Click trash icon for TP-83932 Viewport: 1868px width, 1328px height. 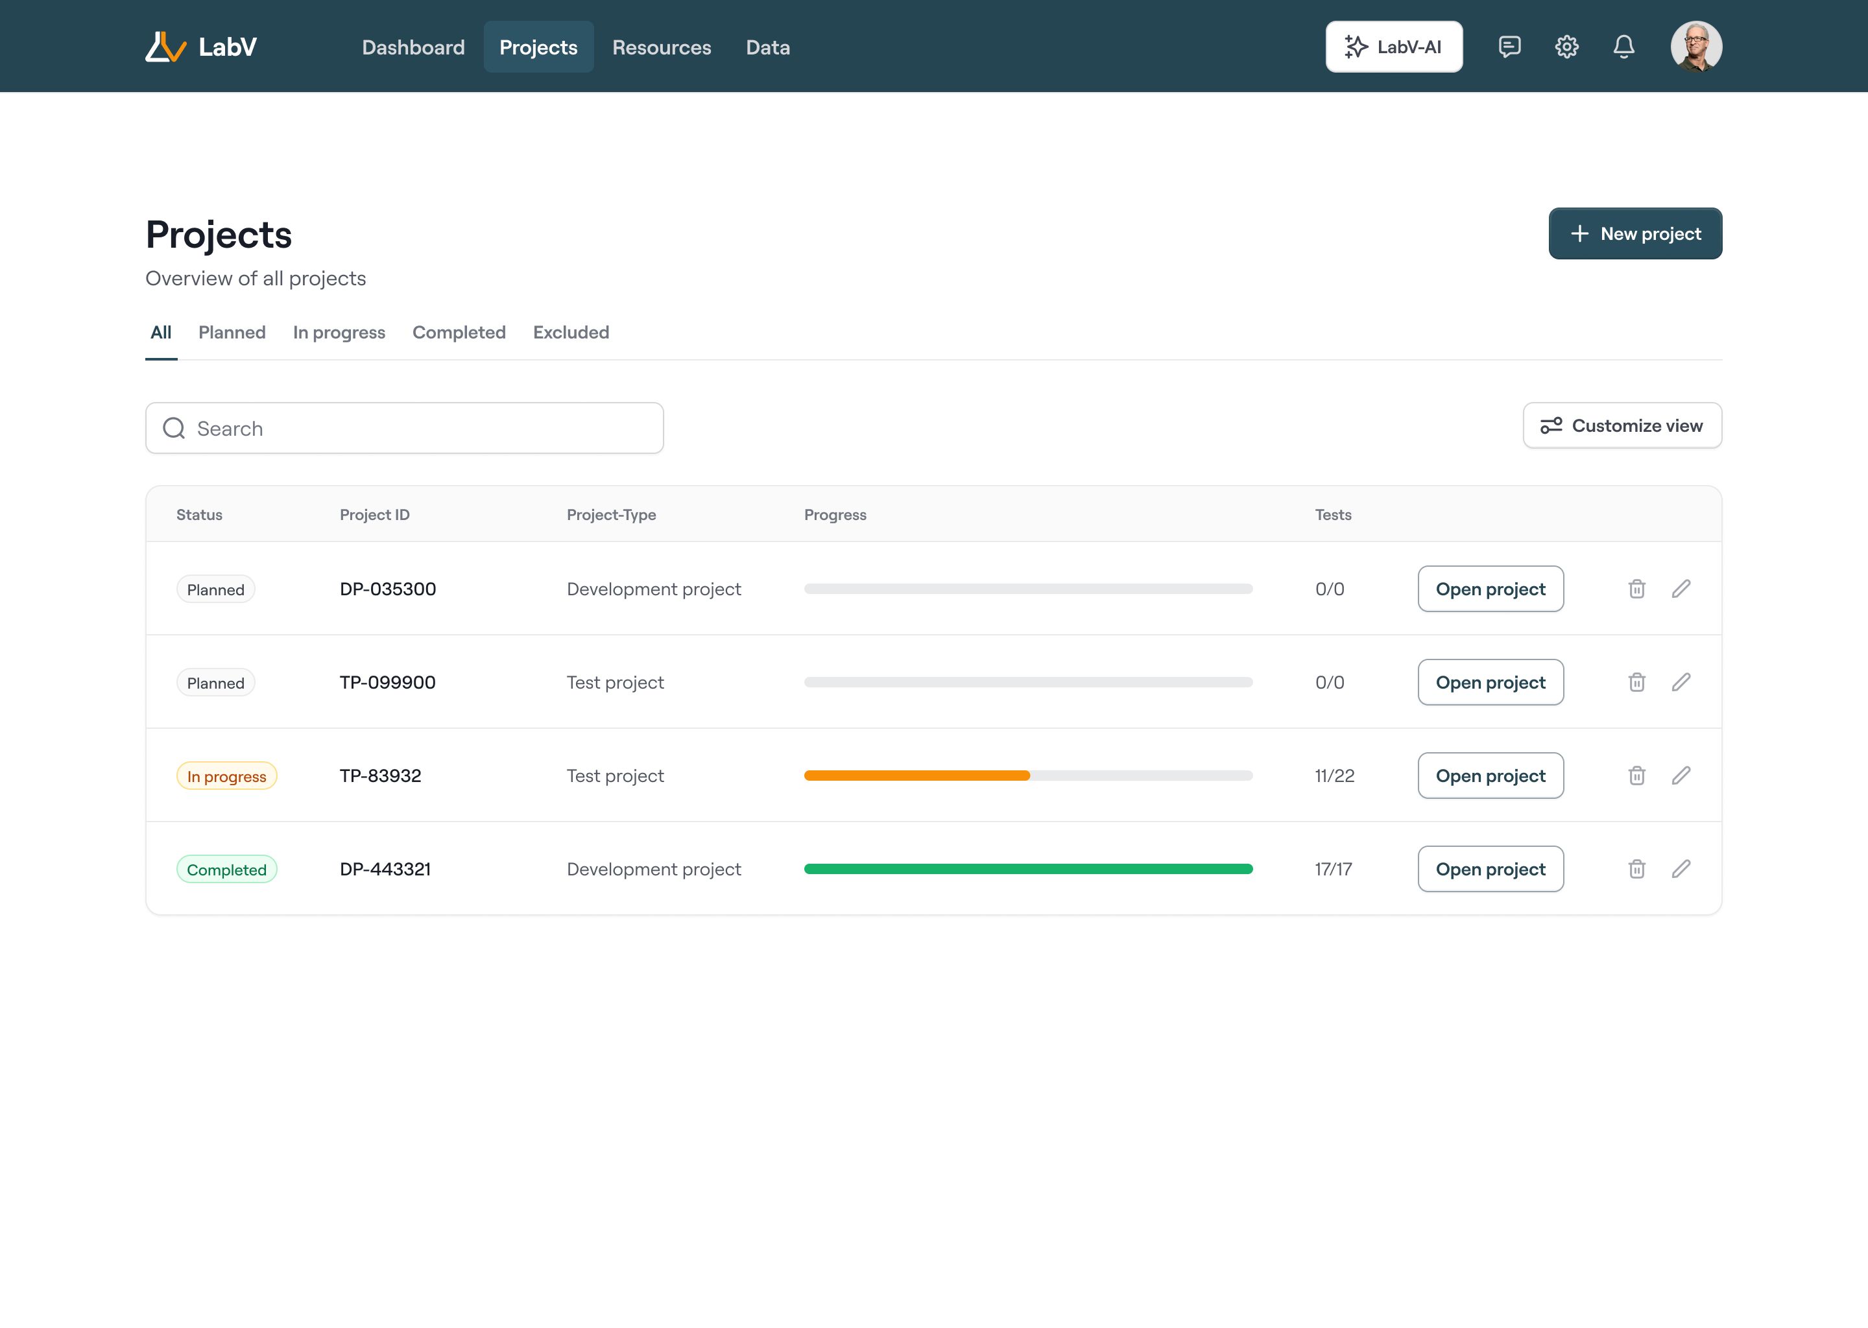1636,776
